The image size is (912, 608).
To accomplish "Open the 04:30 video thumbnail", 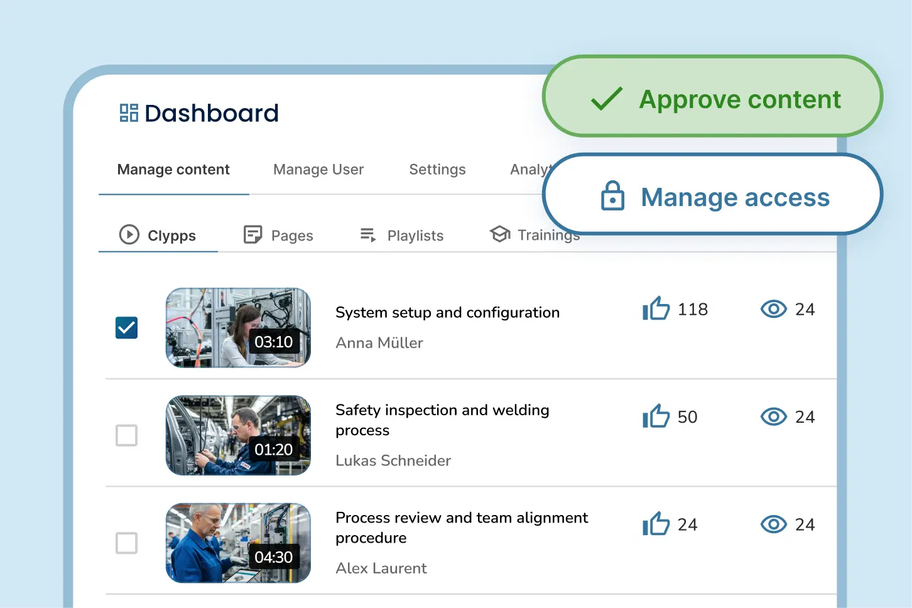I will (x=238, y=543).
